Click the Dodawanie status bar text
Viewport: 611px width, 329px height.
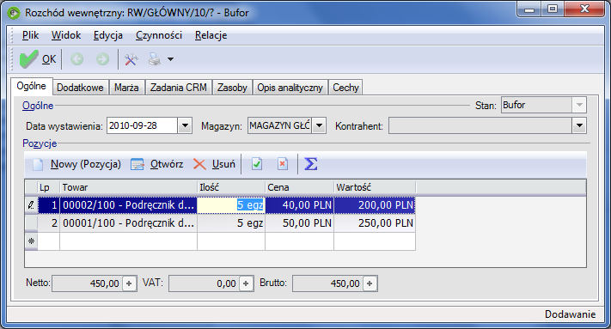570,314
